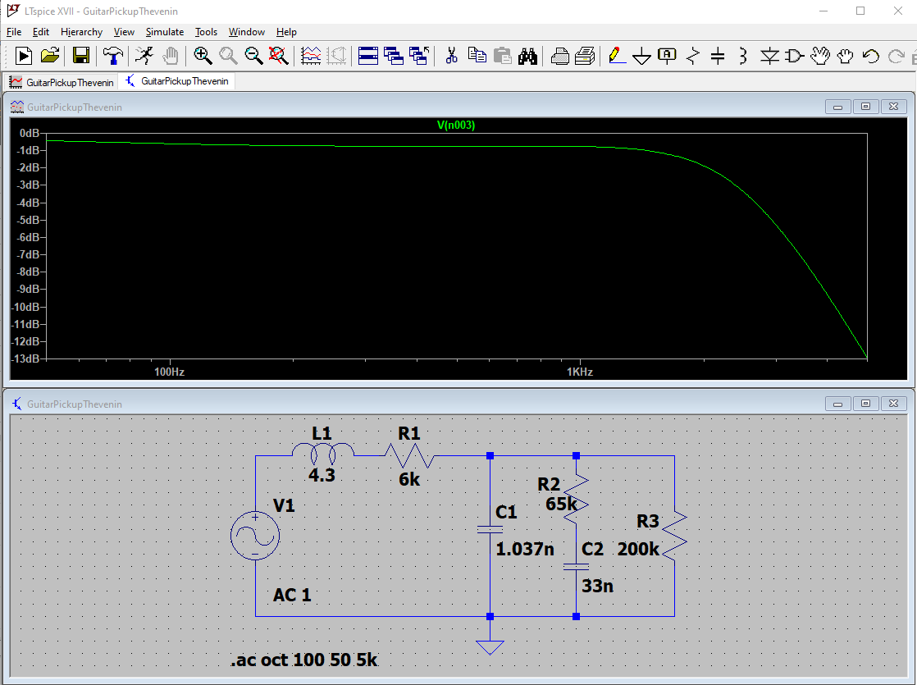Choose the Diode component tool
917x685 pixels.
769,56
